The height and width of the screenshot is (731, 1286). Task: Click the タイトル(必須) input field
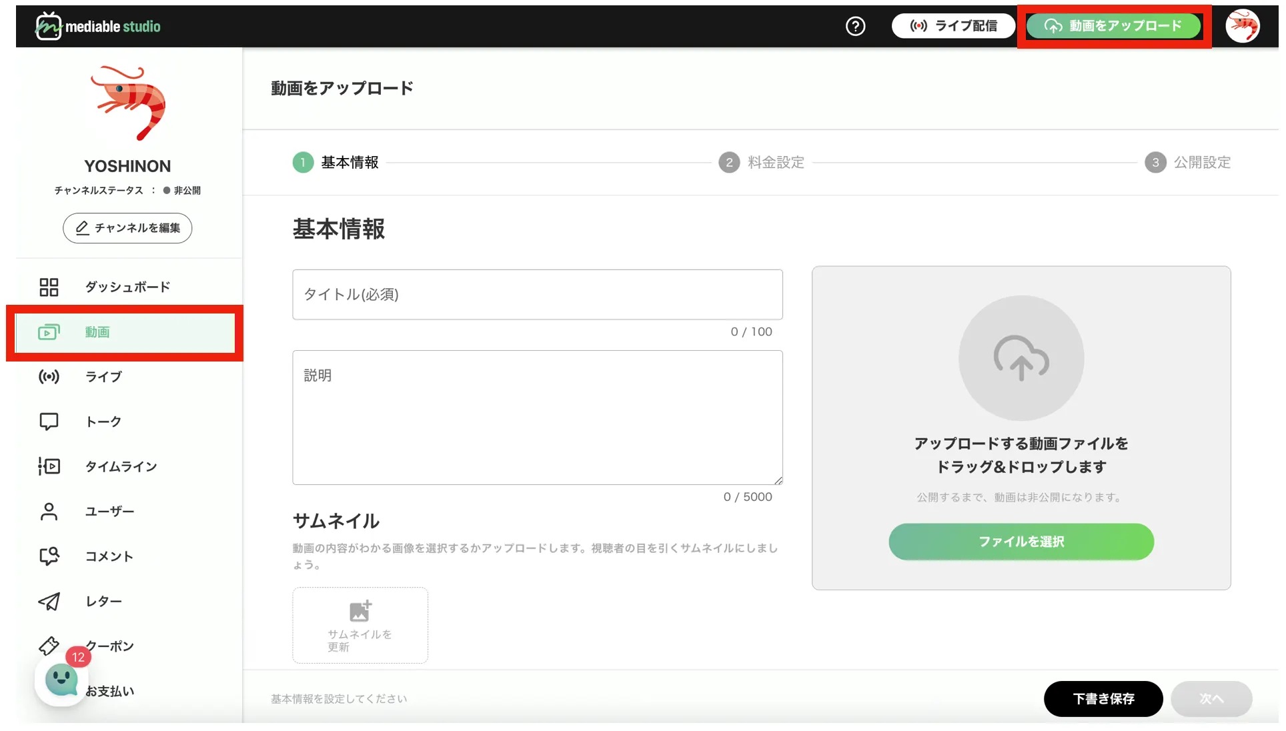point(537,295)
